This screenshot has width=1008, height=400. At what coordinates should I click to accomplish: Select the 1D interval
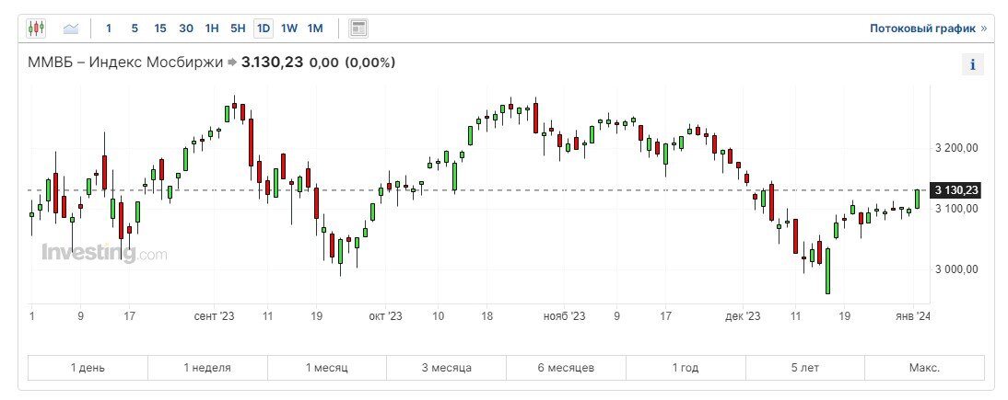[263, 29]
